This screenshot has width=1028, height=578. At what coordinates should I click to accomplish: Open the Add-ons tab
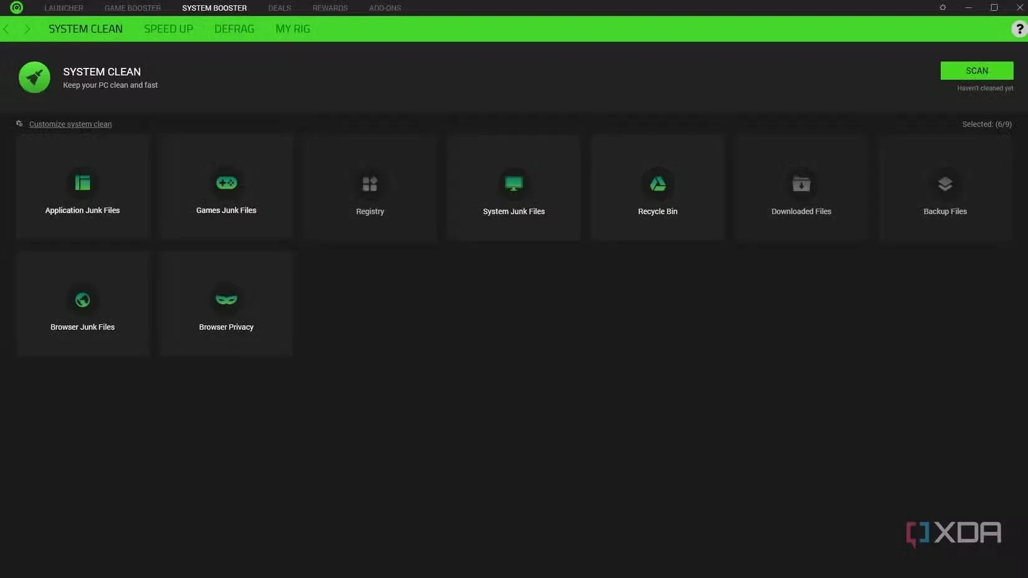click(x=385, y=8)
